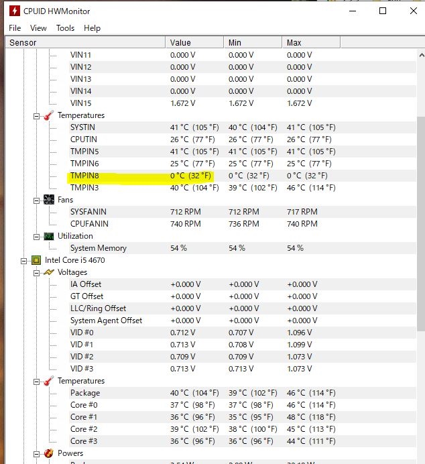This screenshot has height=464, width=425.
Task: Click the thermometer icon beside the CPU Temperatures group
Action: click(48, 381)
